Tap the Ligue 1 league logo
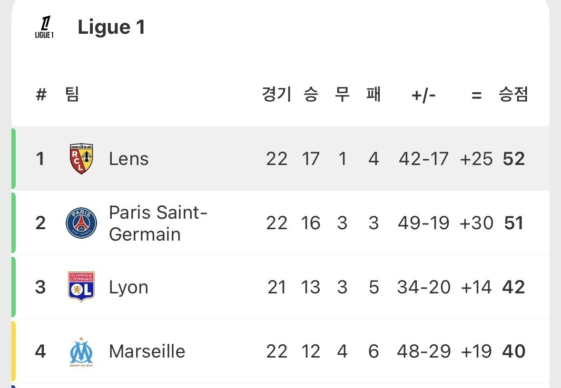The image size is (561, 388). click(44, 27)
